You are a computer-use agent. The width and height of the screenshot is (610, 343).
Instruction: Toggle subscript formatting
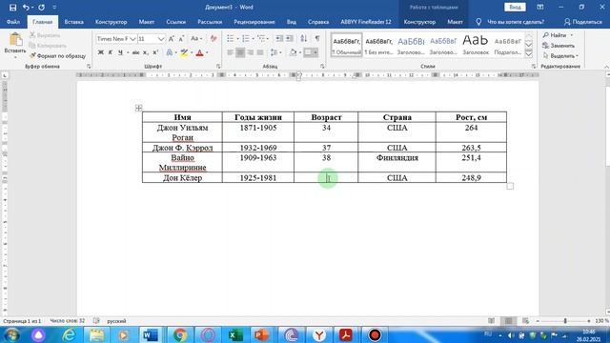click(x=146, y=52)
